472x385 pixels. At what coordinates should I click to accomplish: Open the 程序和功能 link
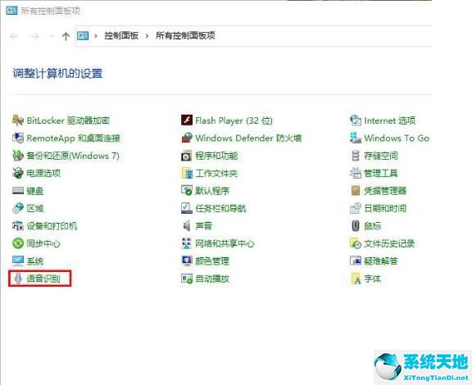[x=216, y=156]
